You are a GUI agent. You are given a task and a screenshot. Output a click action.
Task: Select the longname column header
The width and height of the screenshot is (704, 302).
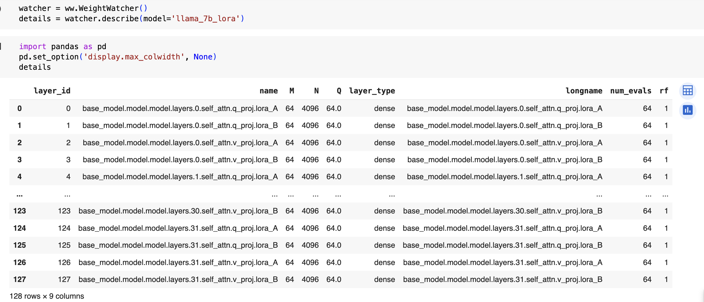tap(584, 91)
